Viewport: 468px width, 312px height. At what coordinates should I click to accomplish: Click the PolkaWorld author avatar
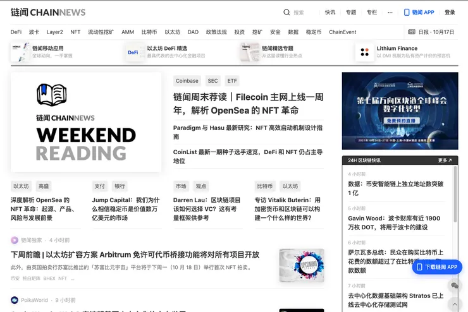[x=15, y=300]
